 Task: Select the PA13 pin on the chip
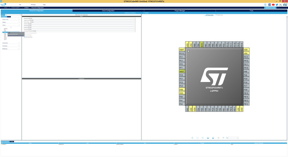[x=246, y=57]
